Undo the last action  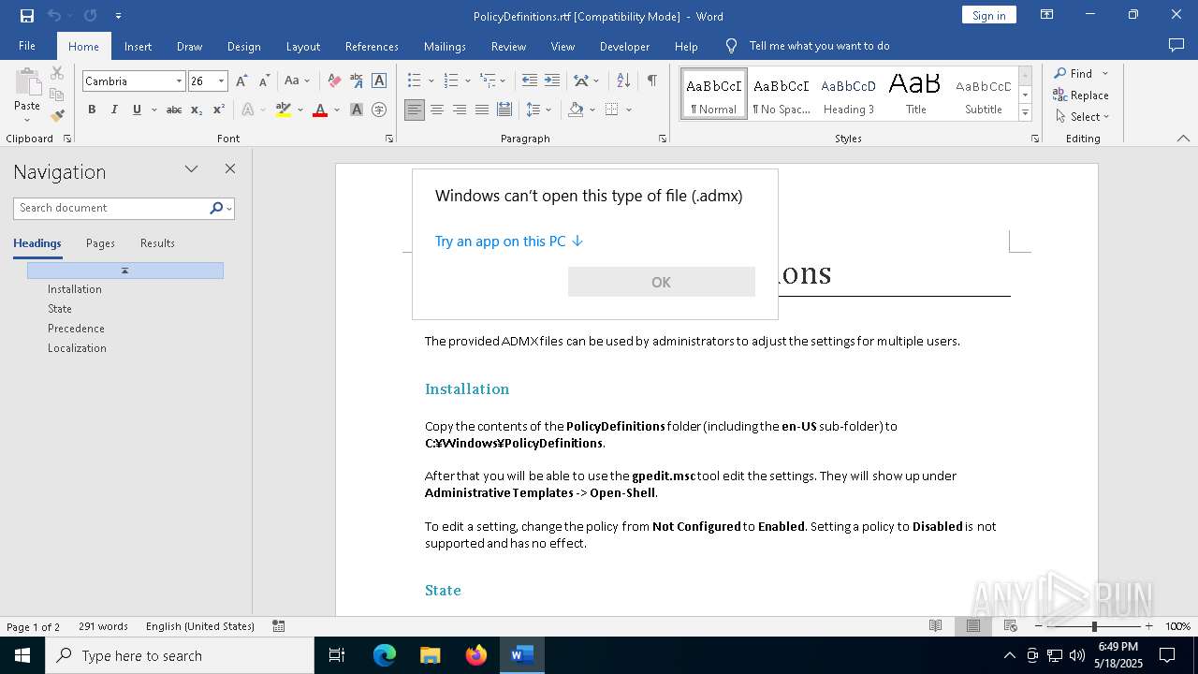coord(54,16)
